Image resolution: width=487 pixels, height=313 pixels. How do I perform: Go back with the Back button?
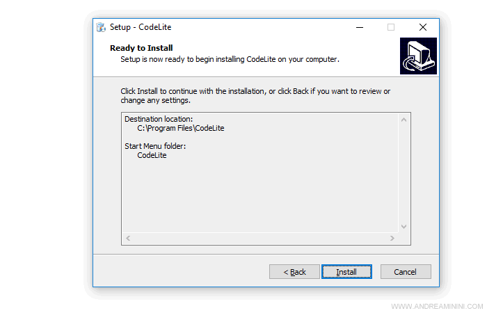pos(294,272)
